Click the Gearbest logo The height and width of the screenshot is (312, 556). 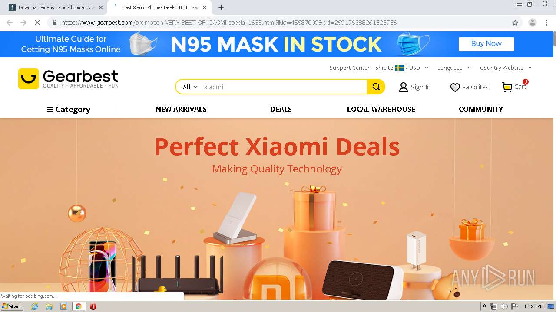tap(68, 79)
